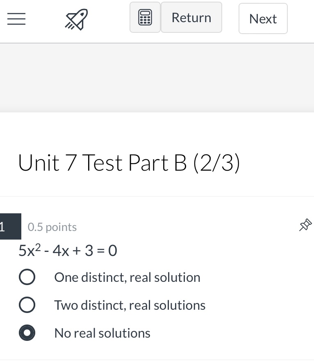This screenshot has width=314, height=361.
Task: Click the "Two distinct, real solutions" answer text
Action: tap(130, 305)
